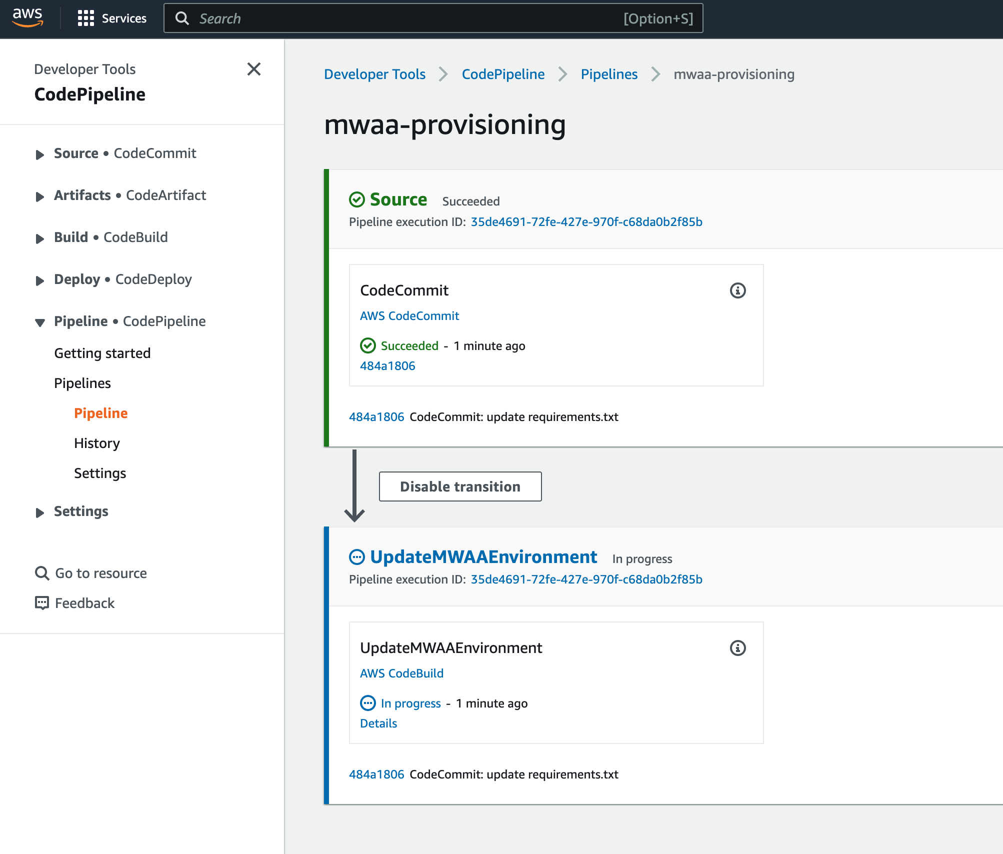Click the CodeCommit action succeeded check icon
Viewport: 1003px width, 854px height.
point(368,345)
